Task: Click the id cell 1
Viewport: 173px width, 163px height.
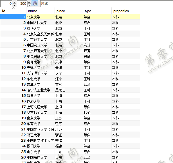Action: point(13,17)
